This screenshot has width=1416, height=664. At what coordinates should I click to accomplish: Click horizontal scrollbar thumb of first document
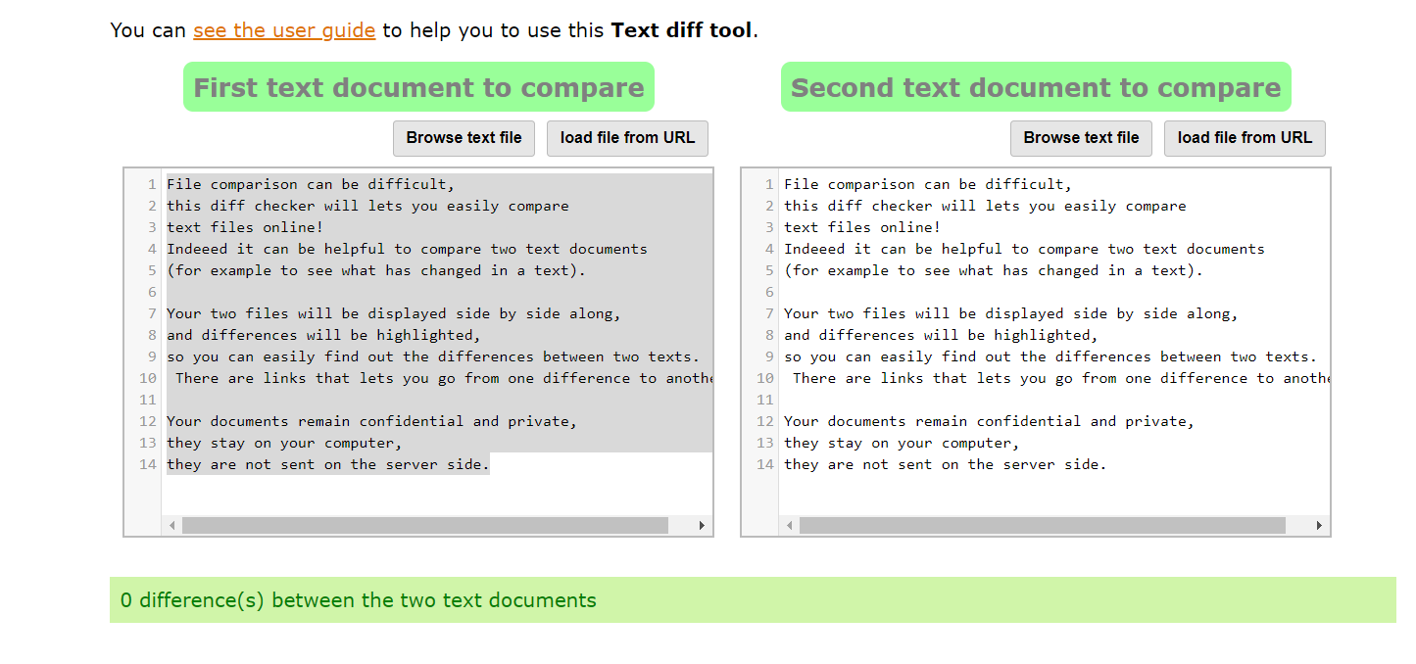(424, 526)
